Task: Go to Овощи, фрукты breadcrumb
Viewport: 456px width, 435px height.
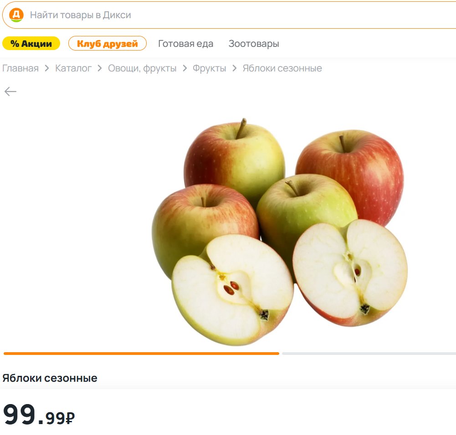Action: tap(142, 68)
